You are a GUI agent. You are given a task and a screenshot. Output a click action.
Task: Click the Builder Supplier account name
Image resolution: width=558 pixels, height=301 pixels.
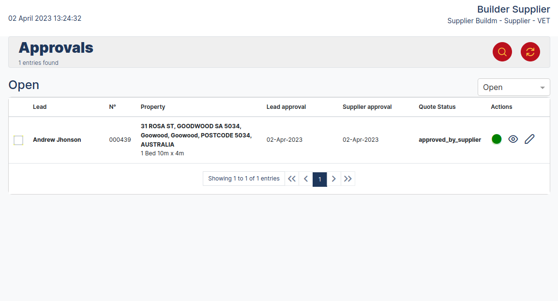513,9
